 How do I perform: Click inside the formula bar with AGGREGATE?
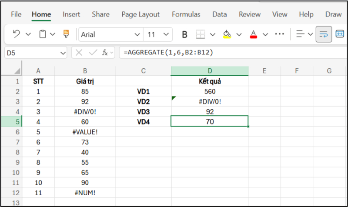226,53
